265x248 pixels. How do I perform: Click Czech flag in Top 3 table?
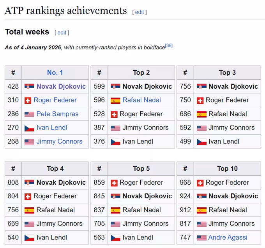point(201,142)
